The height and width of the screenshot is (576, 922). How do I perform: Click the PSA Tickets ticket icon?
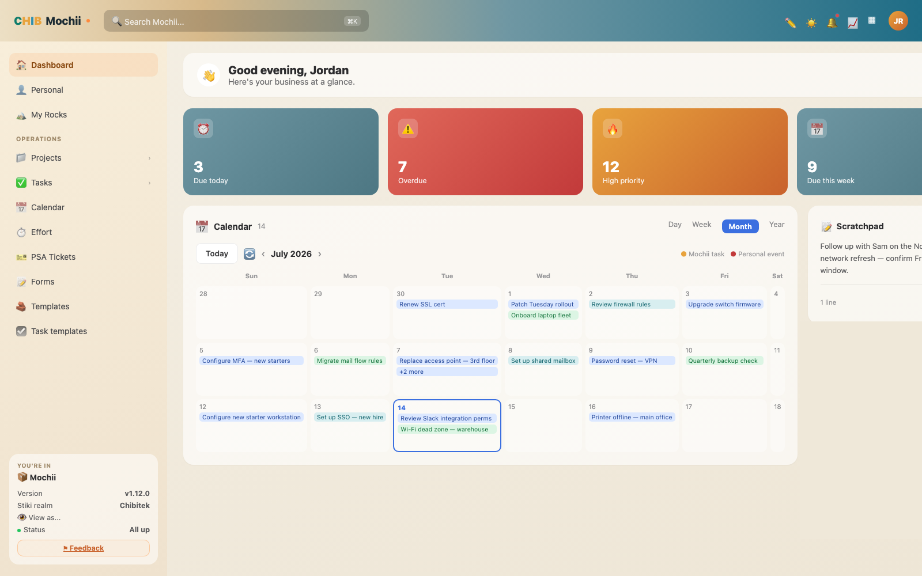coord(21,257)
